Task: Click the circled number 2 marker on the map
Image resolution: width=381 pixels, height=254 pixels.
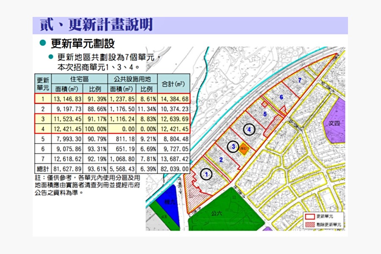Action: click(x=221, y=160)
